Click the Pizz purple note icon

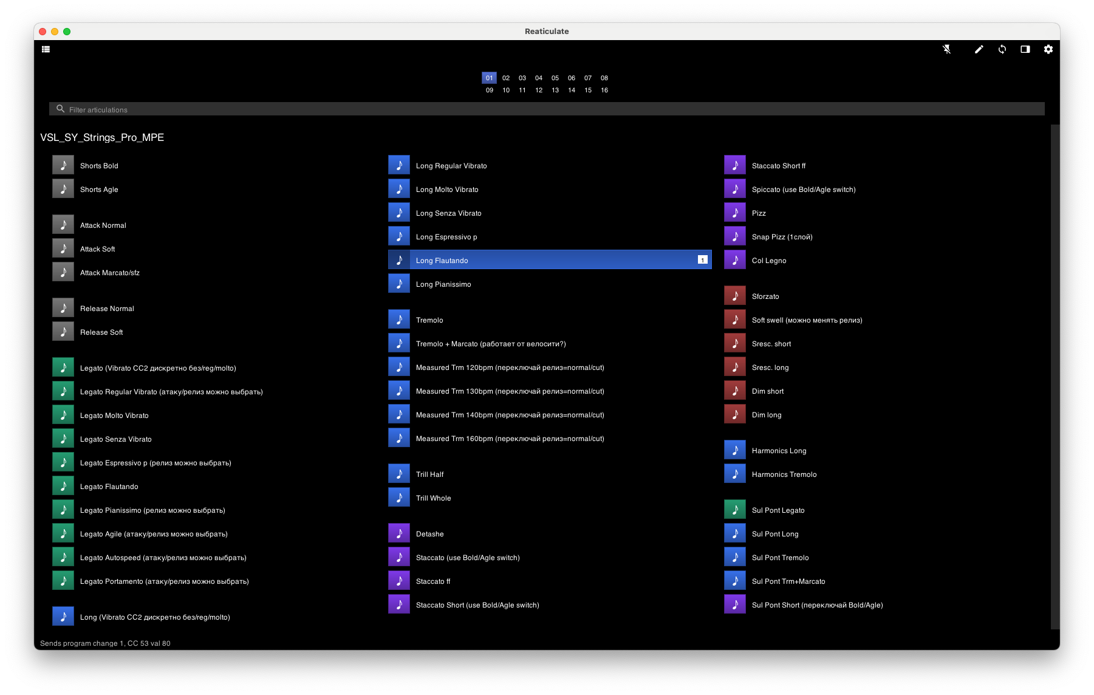coord(735,213)
